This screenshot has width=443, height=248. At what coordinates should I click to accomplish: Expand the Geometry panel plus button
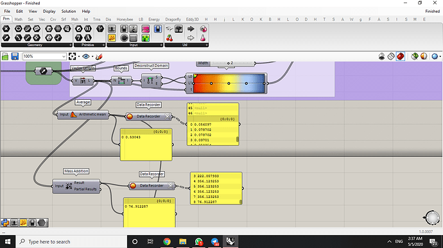click(71, 45)
